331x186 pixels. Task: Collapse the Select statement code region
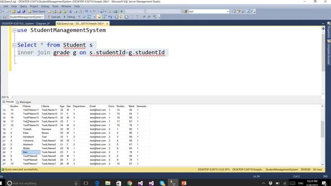coord(14,45)
